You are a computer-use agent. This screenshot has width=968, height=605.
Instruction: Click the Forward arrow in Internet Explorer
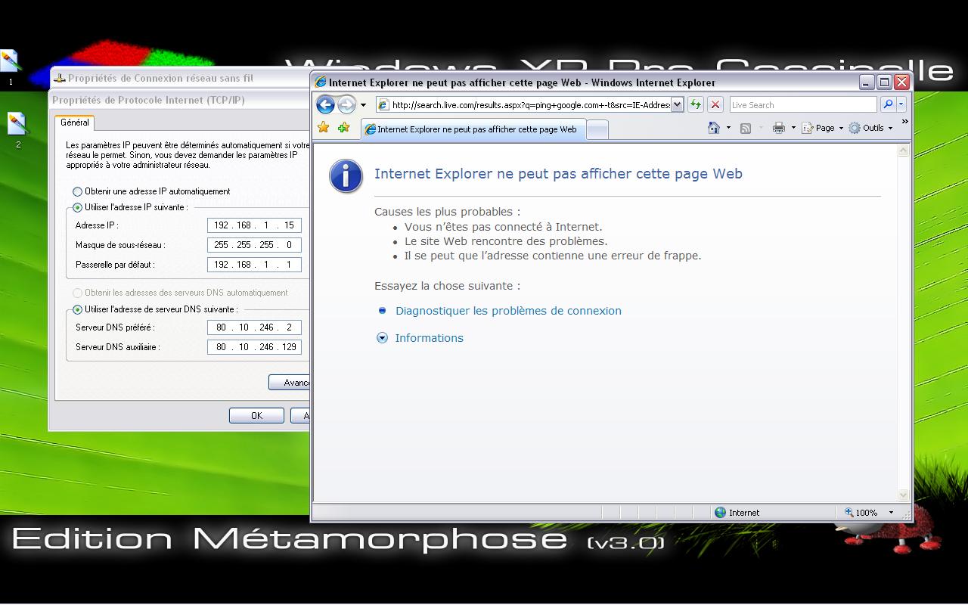pos(346,104)
